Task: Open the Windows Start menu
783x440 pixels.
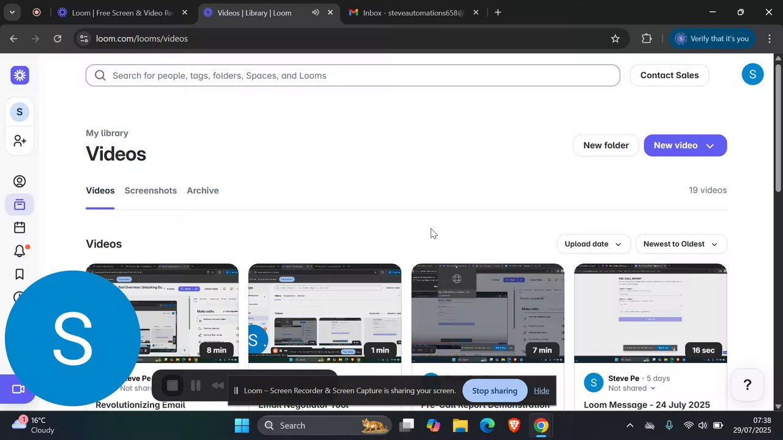Action: click(x=242, y=425)
